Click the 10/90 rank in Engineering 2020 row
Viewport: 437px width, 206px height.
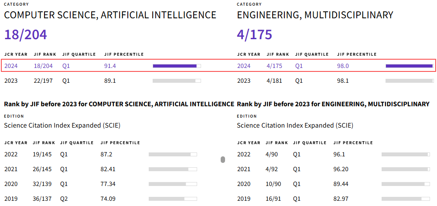(x=273, y=184)
